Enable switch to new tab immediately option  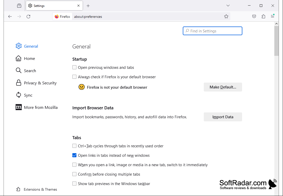click(74, 165)
